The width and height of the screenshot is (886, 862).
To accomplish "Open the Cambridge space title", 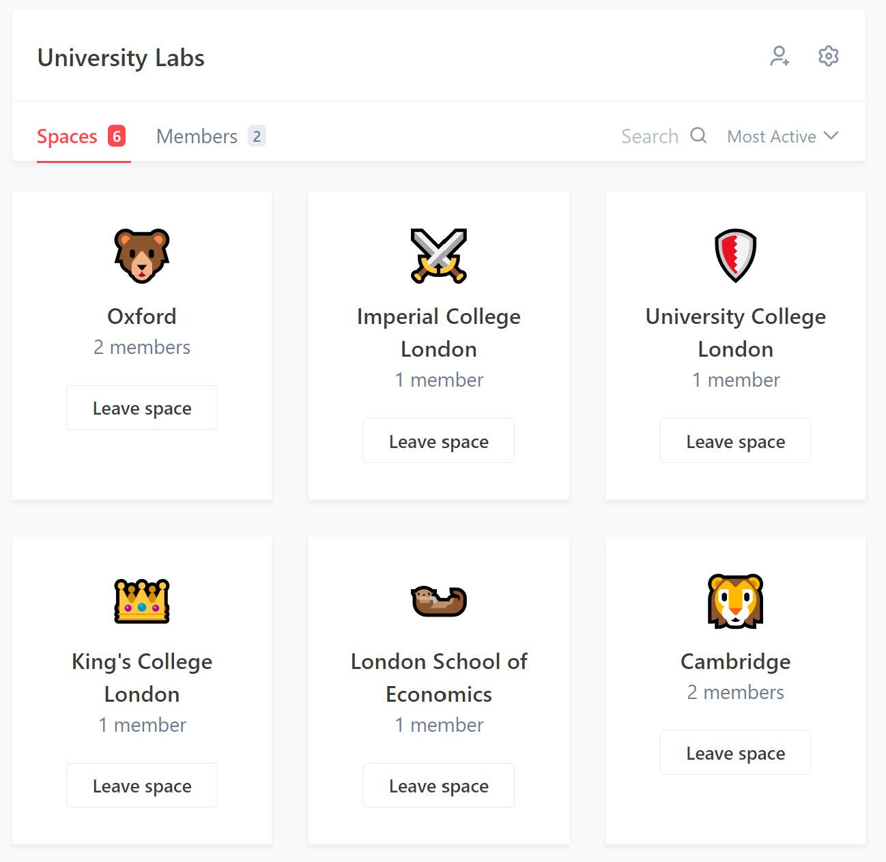I will tap(735, 662).
